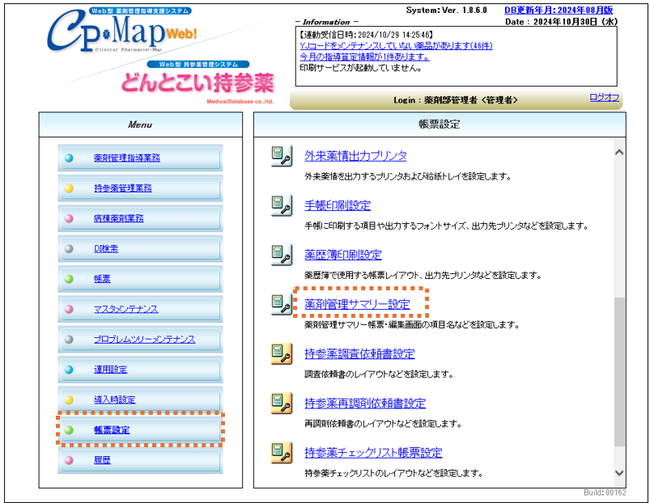
Task: Click the icon beside 薬歴簿印刷設定
Action: point(282,255)
